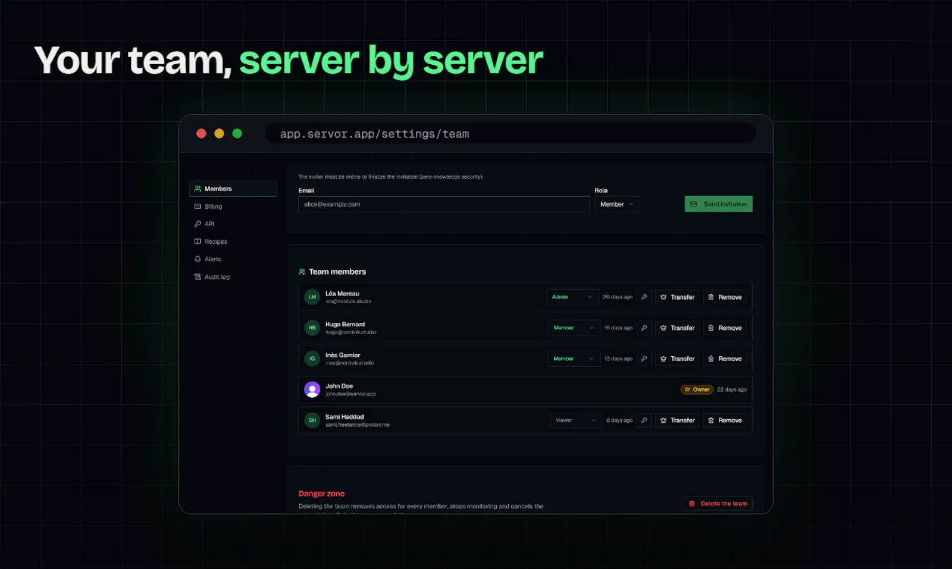952x569 pixels.
Task: Transfer ownership to Inès Garnier
Action: point(677,359)
